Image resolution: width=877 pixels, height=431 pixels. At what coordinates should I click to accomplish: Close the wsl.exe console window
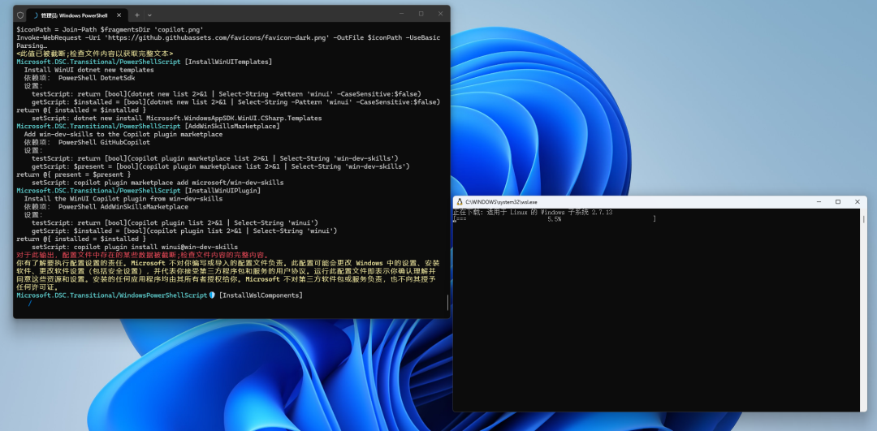coord(857,202)
